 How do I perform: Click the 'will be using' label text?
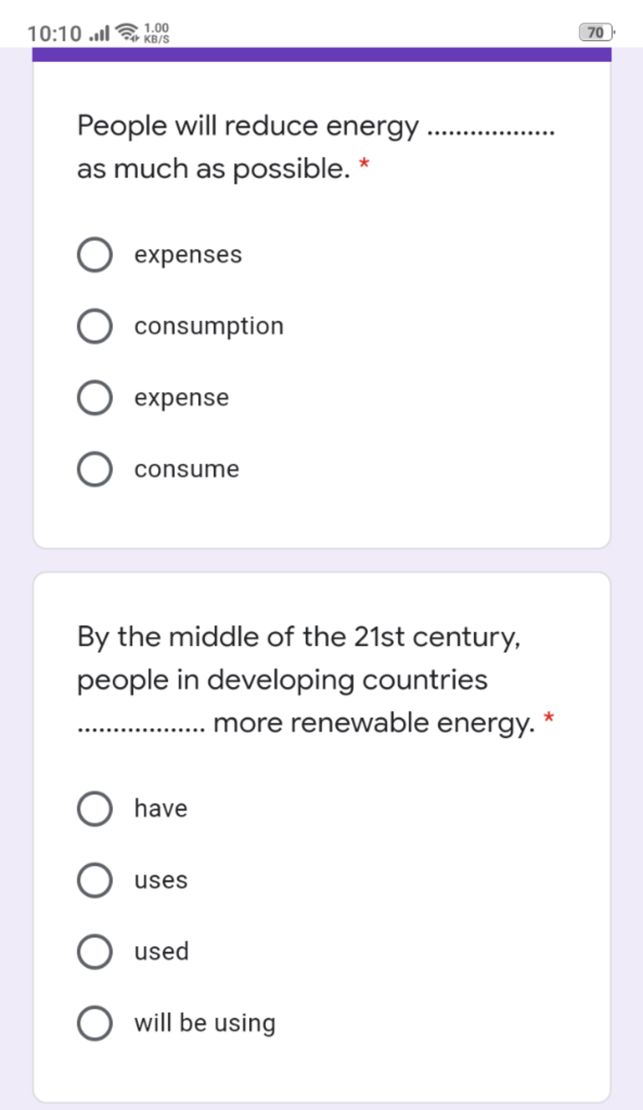coord(205,1023)
